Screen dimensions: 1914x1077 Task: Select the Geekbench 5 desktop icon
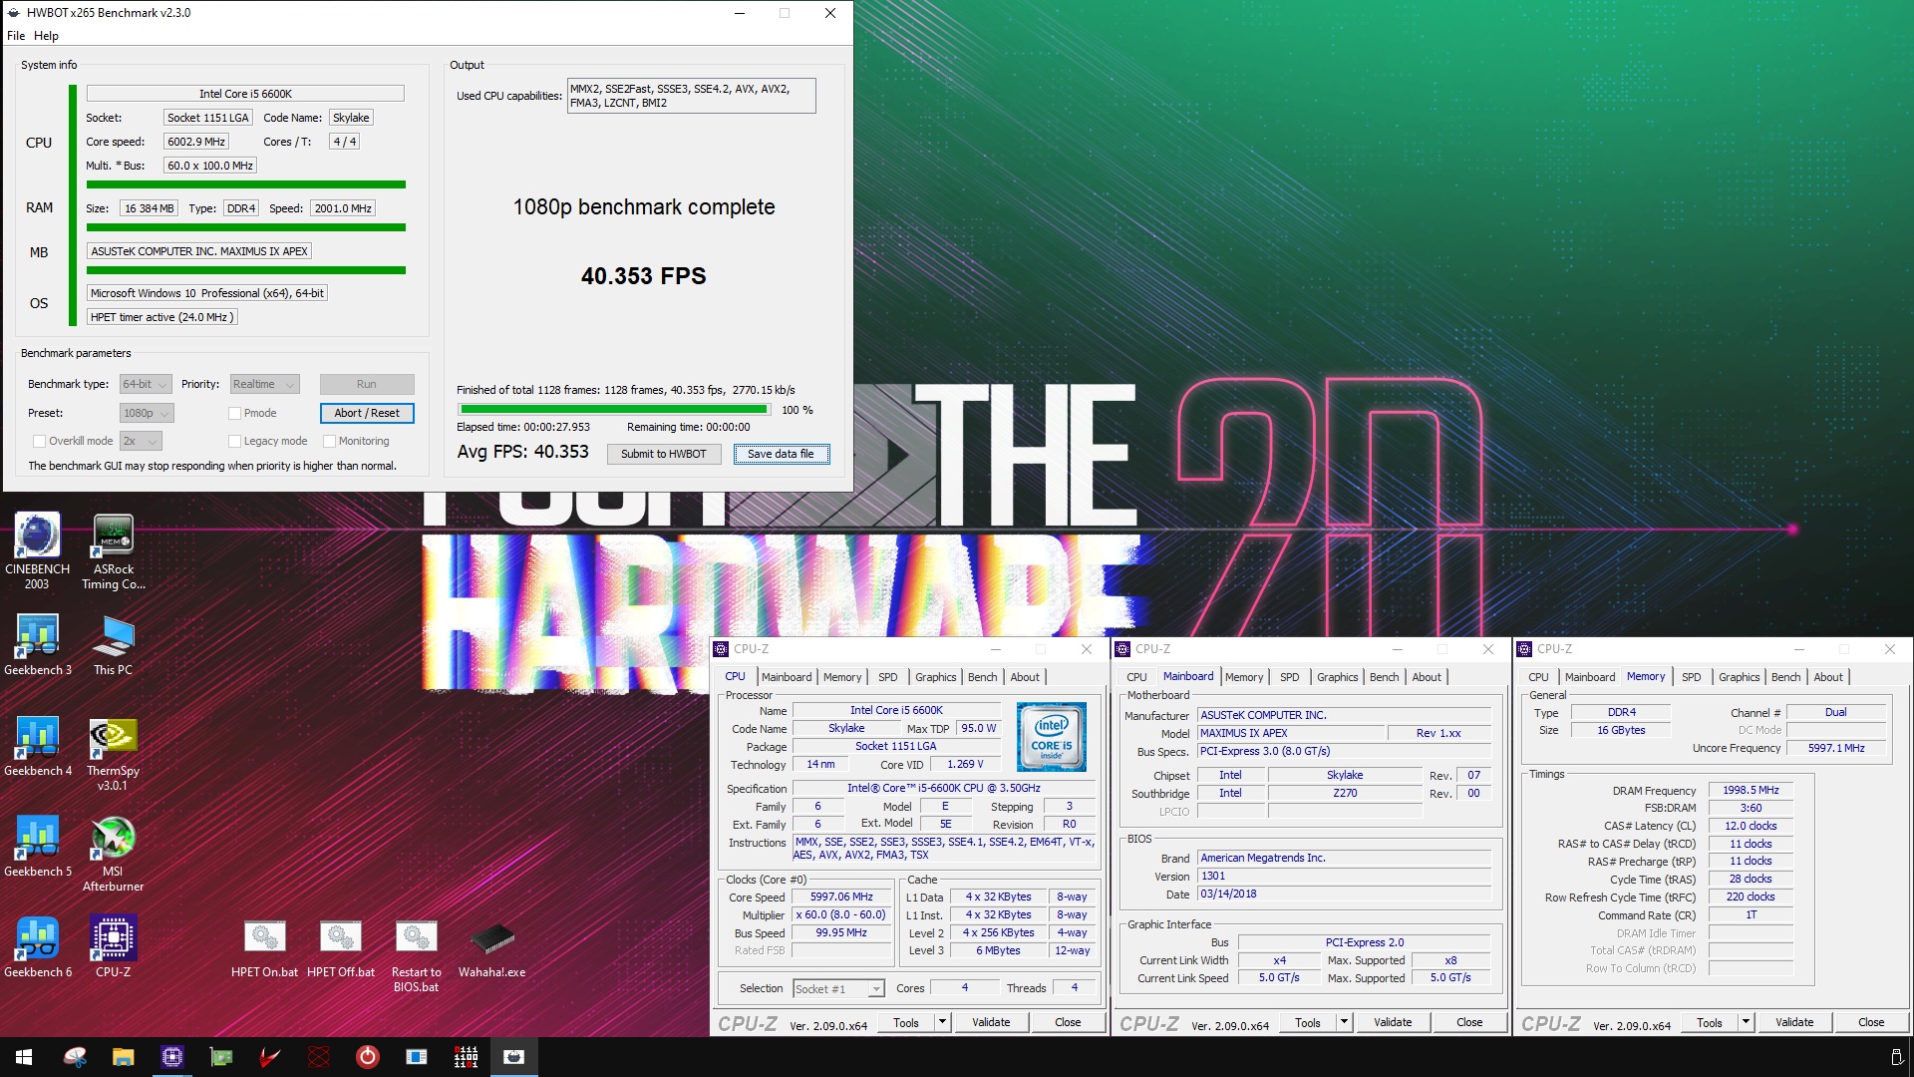point(38,846)
